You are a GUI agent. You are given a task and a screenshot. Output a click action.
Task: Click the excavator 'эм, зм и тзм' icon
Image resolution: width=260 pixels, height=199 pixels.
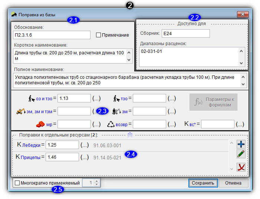tap(21, 111)
